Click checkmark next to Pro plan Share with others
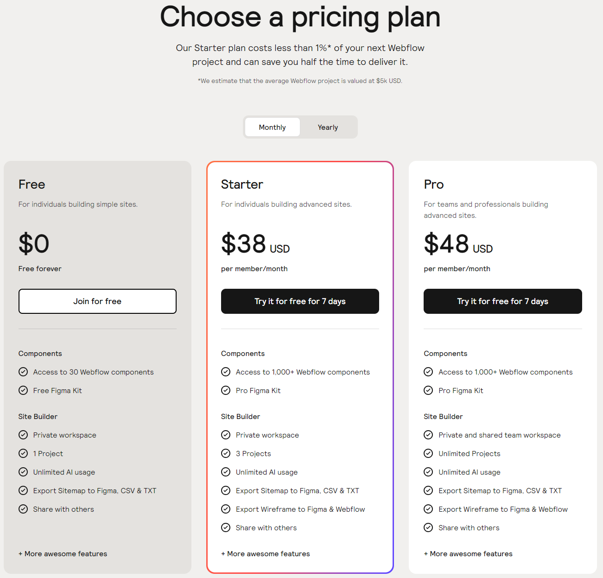The width and height of the screenshot is (603, 578). 428,527
